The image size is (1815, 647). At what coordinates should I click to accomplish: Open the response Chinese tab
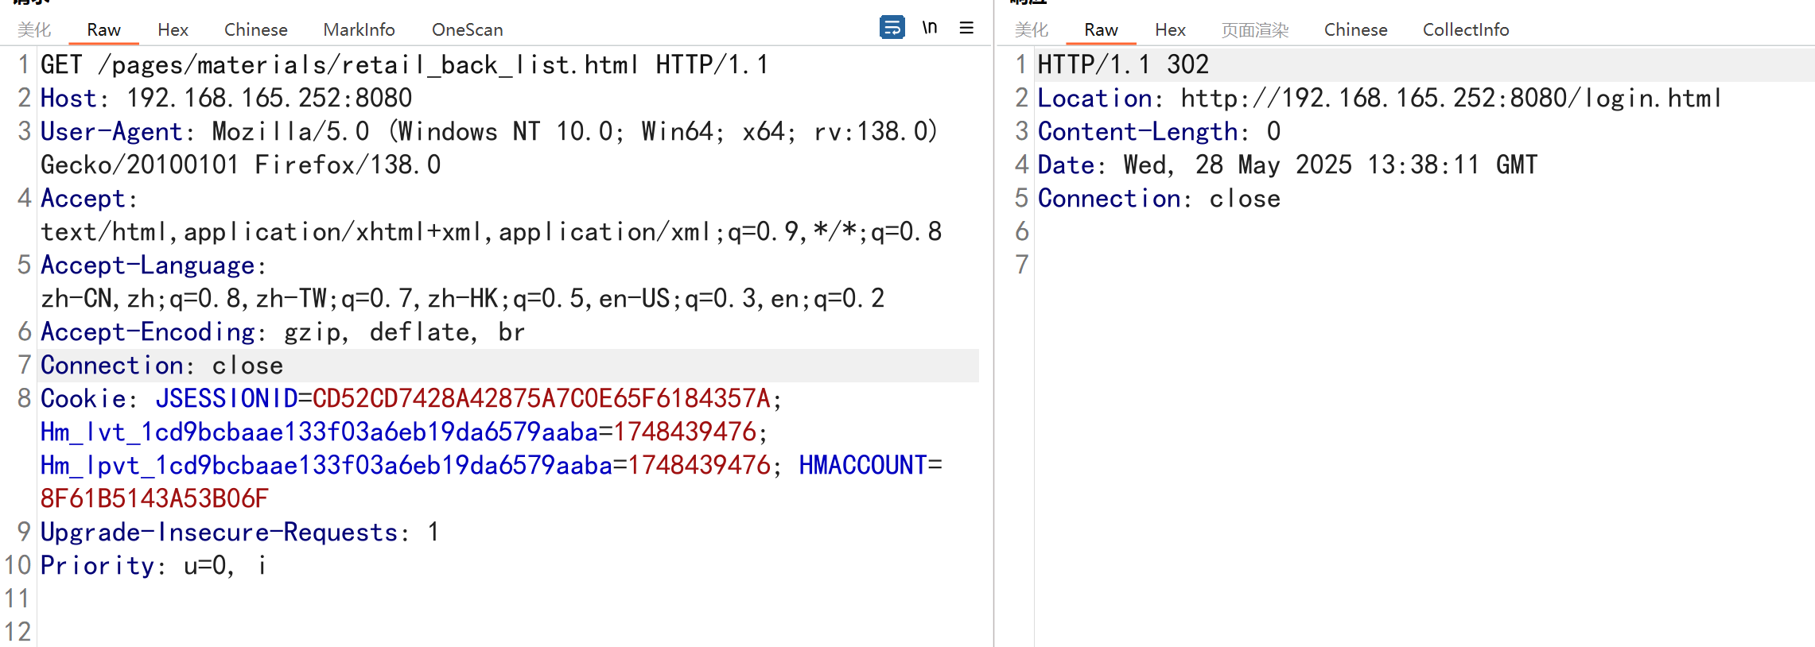point(1355,30)
